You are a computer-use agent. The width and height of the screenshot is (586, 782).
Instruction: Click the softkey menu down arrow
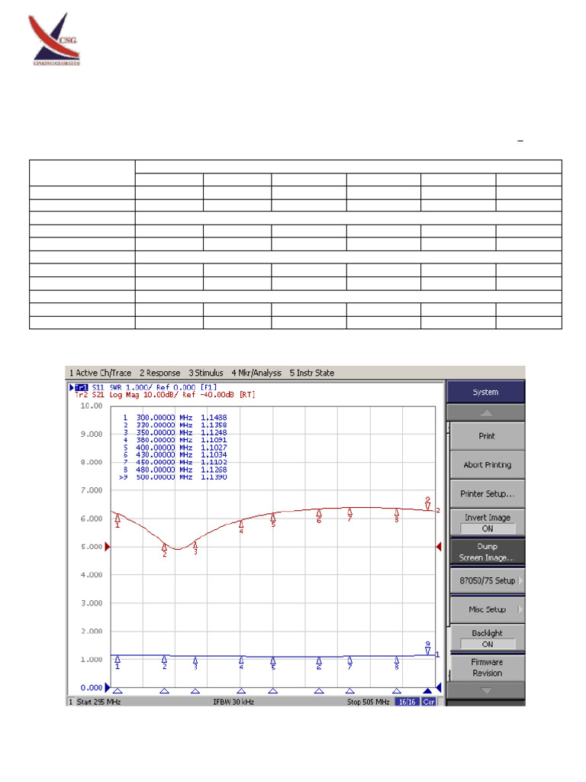click(486, 690)
